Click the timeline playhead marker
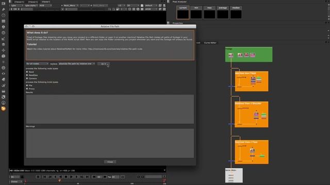Viewport: 330px width, 185px height. click(x=60, y=180)
